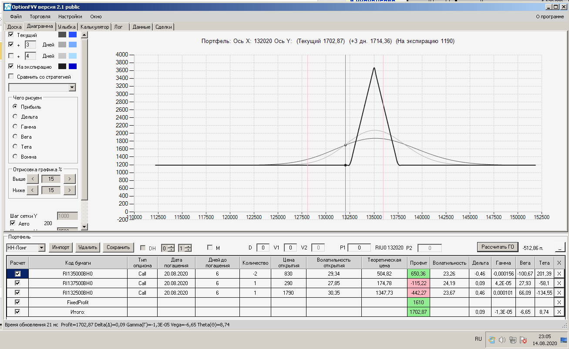
Task: Increment the spinner showing 0 next to DH
Action: [172, 246]
